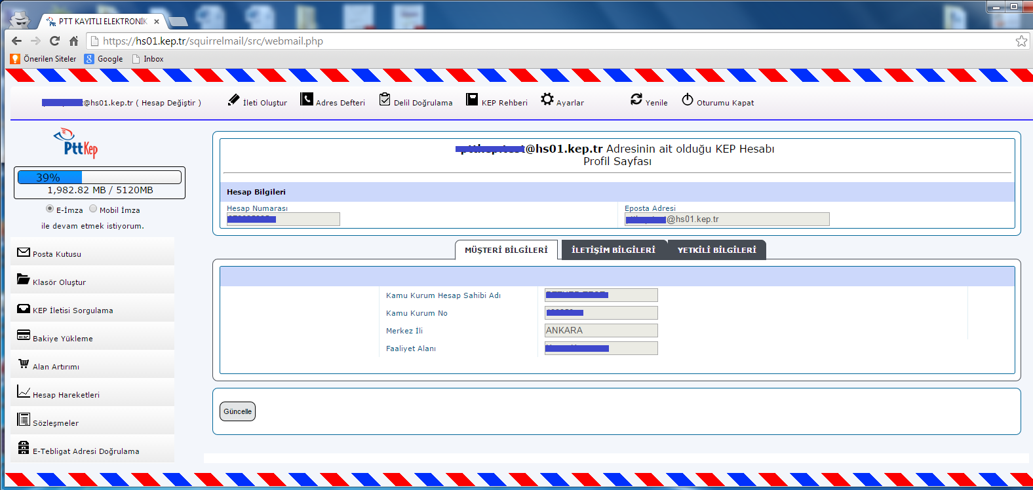Open the Önerilen Siteler bookmark
Screen dimensions: 1033x490
pyautogui.click(x=43, y=59)
